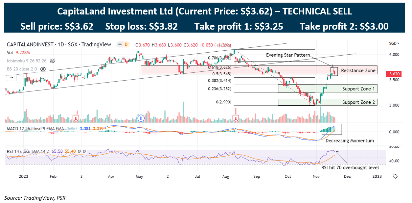The image size is (412, 203).
Task: Click the open price O3.670 in header
Action: pos(143,44)
